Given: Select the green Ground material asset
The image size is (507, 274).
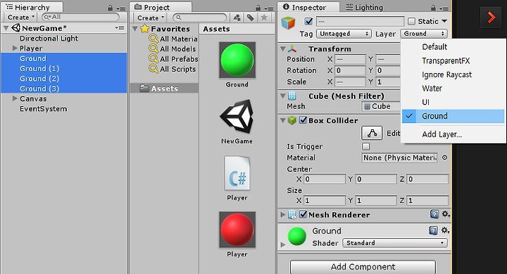Looking at the screenshot, I should pyautogui.click(x=237, y=60).
